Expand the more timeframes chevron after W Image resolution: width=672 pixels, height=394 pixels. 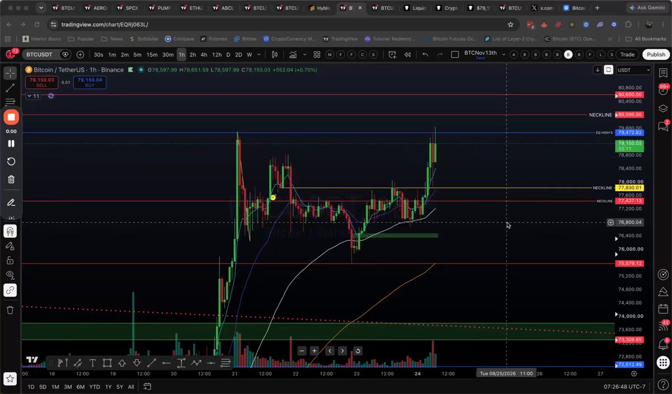pyautogui.click(x=259, y=54)
